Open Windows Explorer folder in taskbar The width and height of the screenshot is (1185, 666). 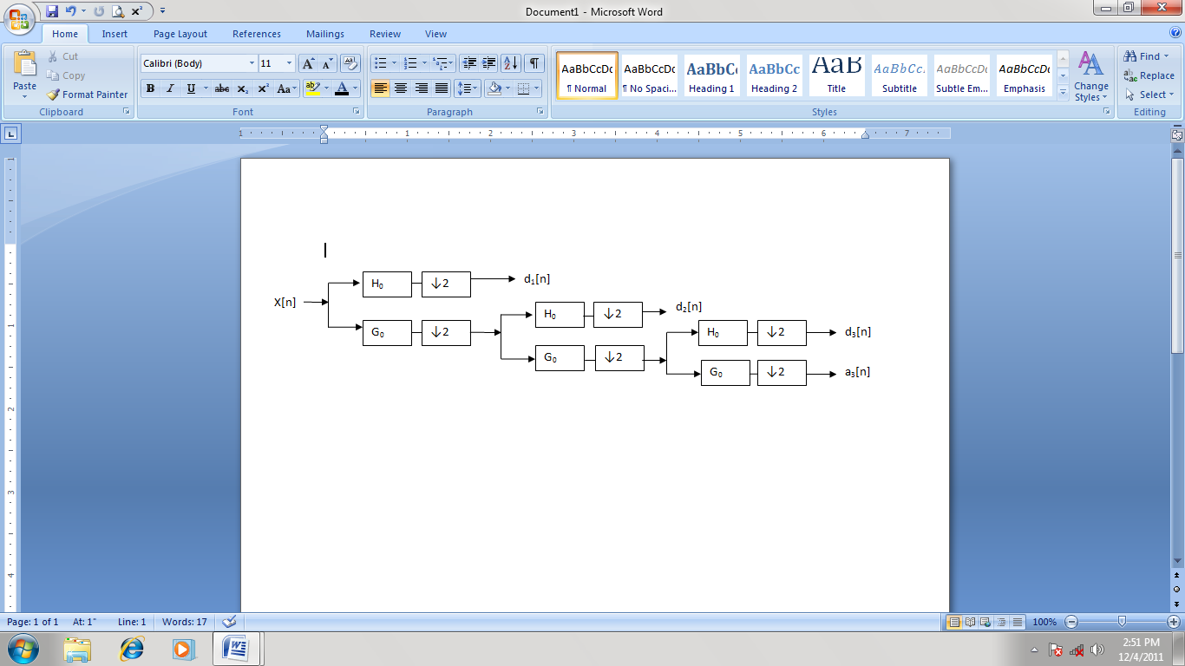77,649
